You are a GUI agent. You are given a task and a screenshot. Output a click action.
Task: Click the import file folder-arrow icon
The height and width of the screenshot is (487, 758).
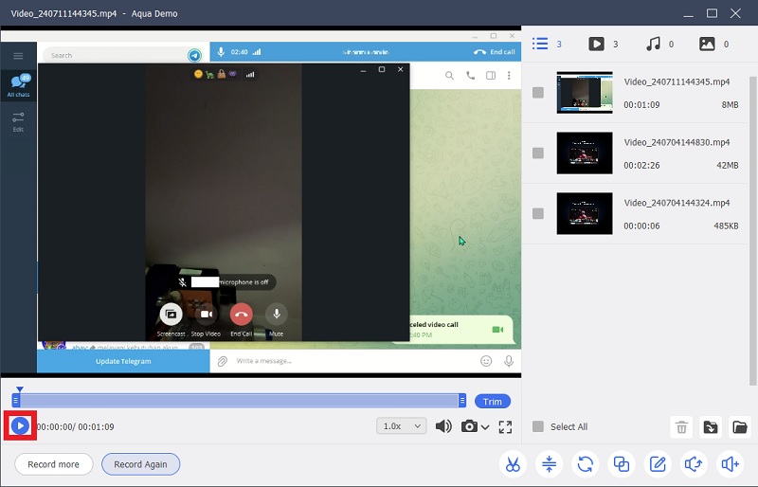710,427
